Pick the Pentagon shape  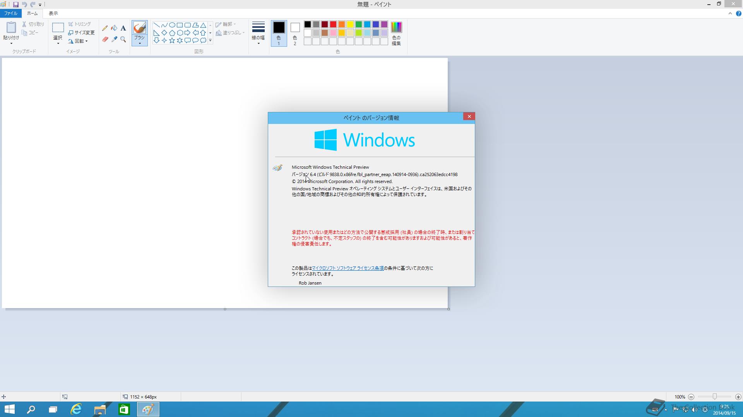point(172,33)
